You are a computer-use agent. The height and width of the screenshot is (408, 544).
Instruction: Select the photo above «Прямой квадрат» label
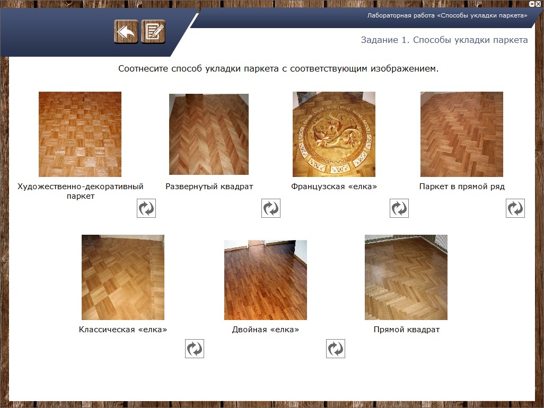tap(406, 278)
